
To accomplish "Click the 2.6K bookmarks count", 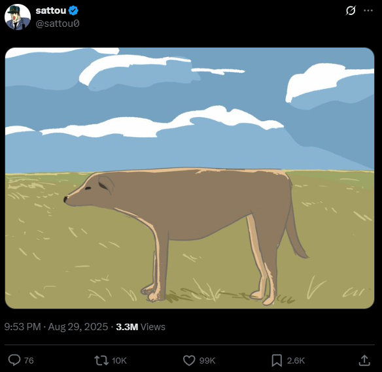I will [296, 360].
